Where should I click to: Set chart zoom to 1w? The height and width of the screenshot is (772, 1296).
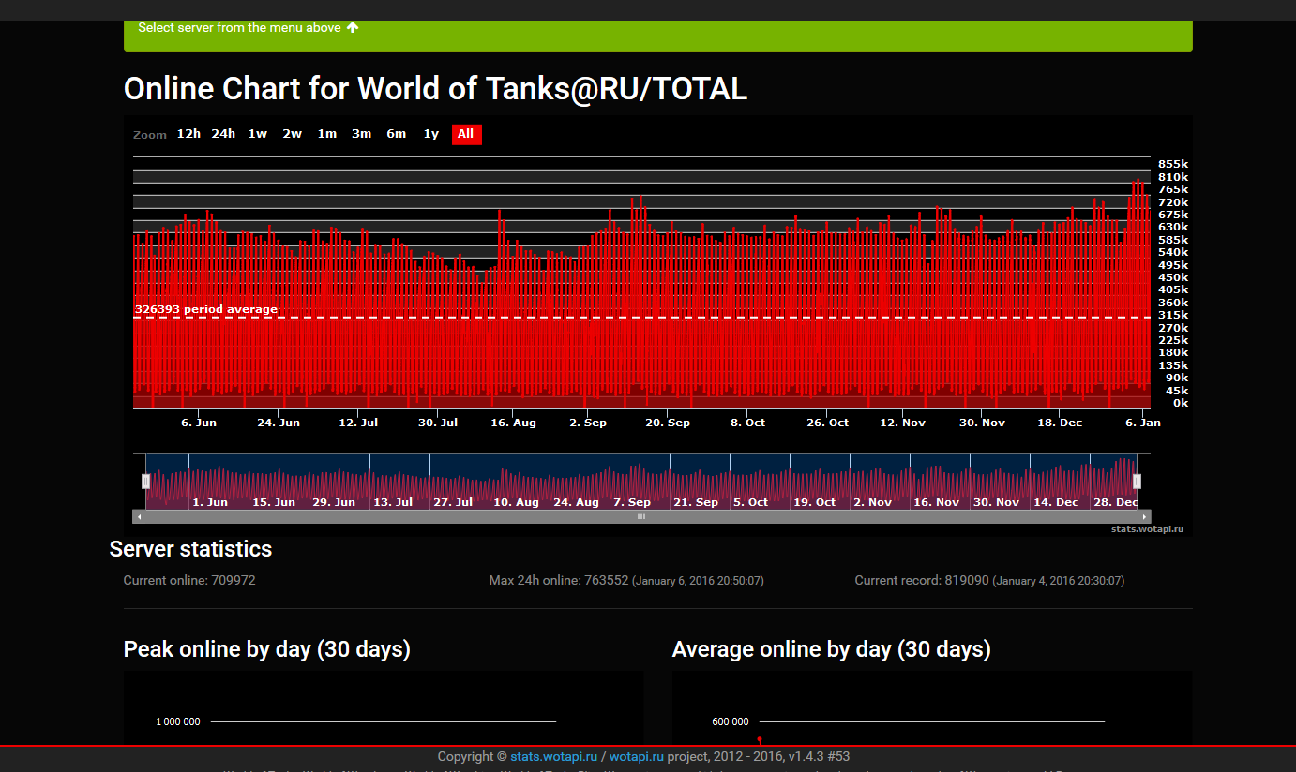(258, 134)
